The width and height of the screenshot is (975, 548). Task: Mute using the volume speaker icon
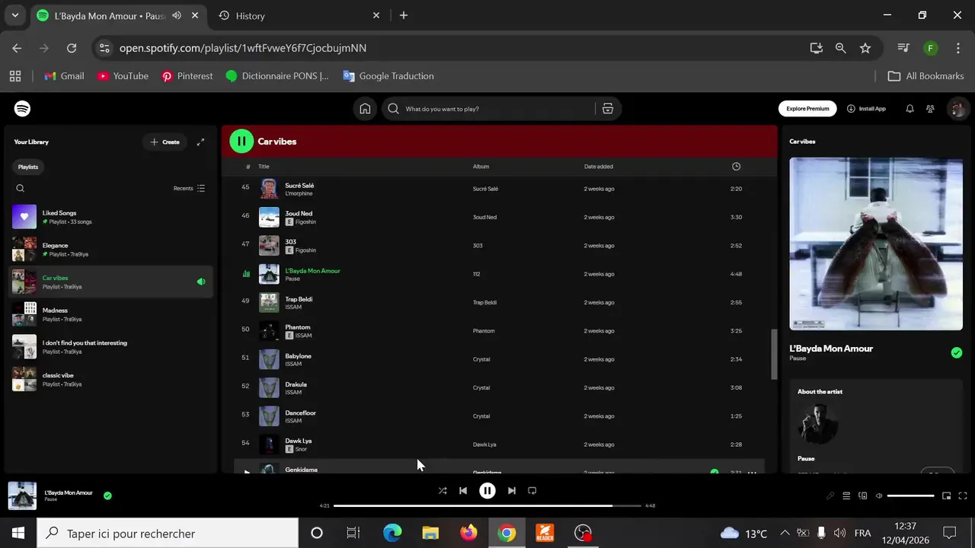point(879,496)
